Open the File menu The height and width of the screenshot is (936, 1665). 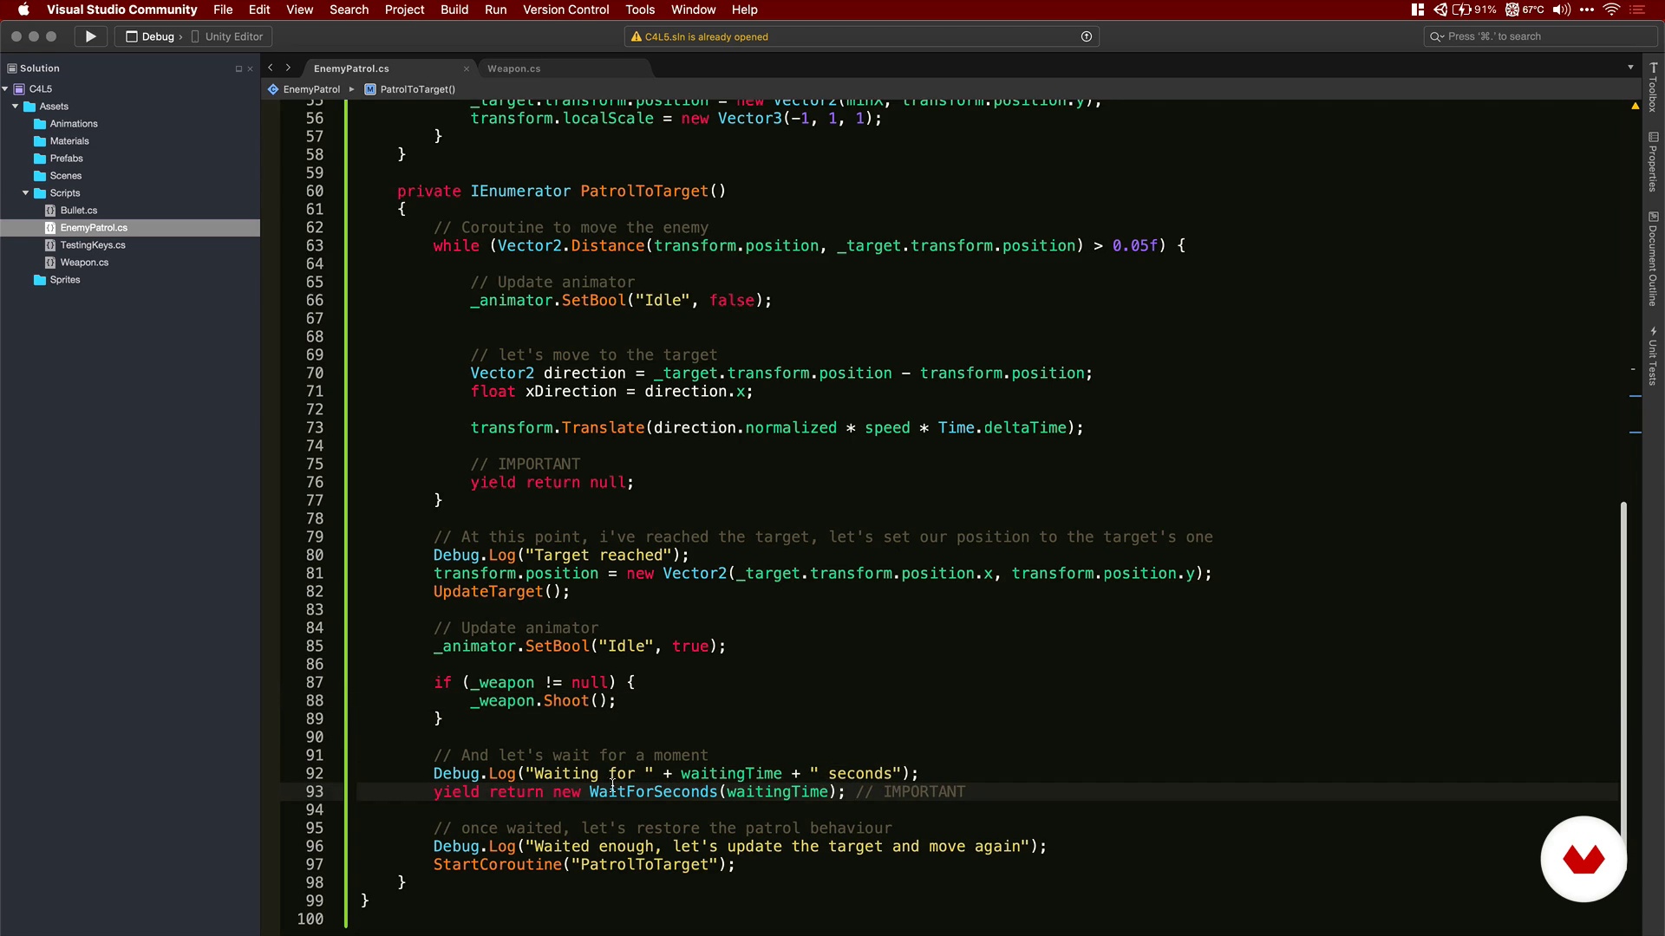(223, 10)
